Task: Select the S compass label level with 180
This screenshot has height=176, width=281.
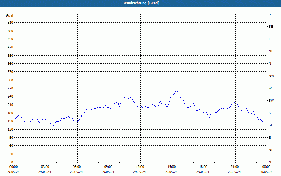Action: (x=270, y=113)
